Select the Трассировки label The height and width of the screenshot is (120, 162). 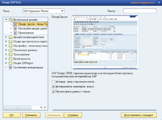pyautogui.click(x=21, y=55)
